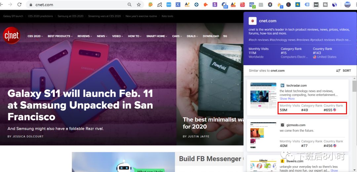The image size is (357, 172).
Task: Expand the Smart Home nav dropdown
Action: (157, 36)
